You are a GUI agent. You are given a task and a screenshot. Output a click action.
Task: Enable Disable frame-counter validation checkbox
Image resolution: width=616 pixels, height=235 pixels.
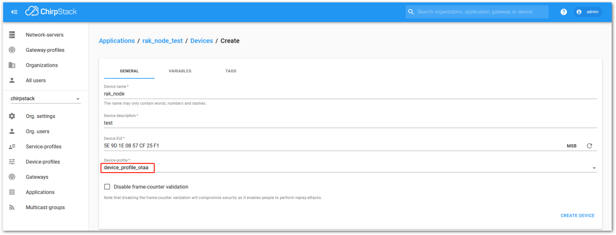pos(107,187)
